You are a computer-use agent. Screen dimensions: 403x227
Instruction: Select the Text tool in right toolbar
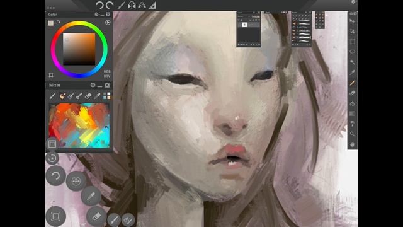[353, 124]
